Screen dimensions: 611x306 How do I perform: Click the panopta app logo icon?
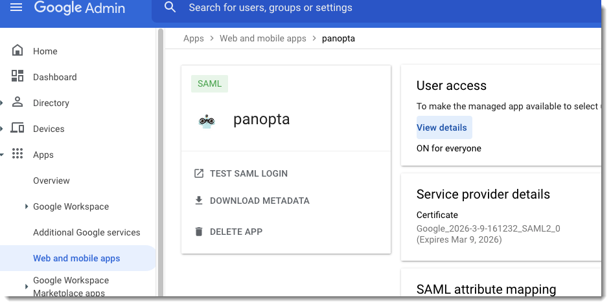[207, 120]
